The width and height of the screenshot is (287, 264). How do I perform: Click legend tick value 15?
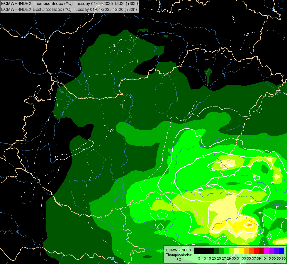pyautogui.click(x=209, y=258)
